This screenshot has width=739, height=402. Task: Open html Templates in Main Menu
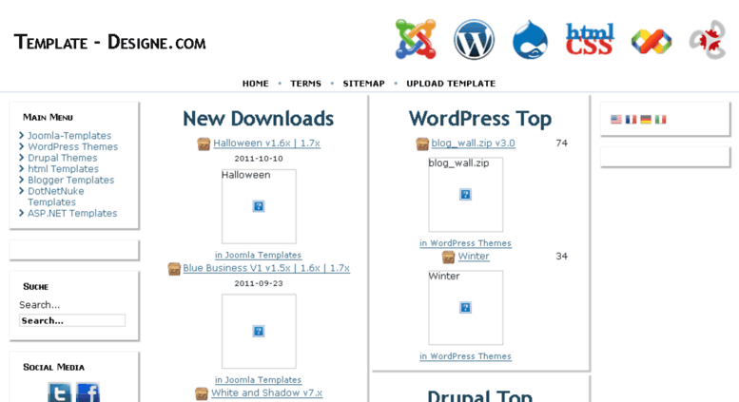(63, 169)
